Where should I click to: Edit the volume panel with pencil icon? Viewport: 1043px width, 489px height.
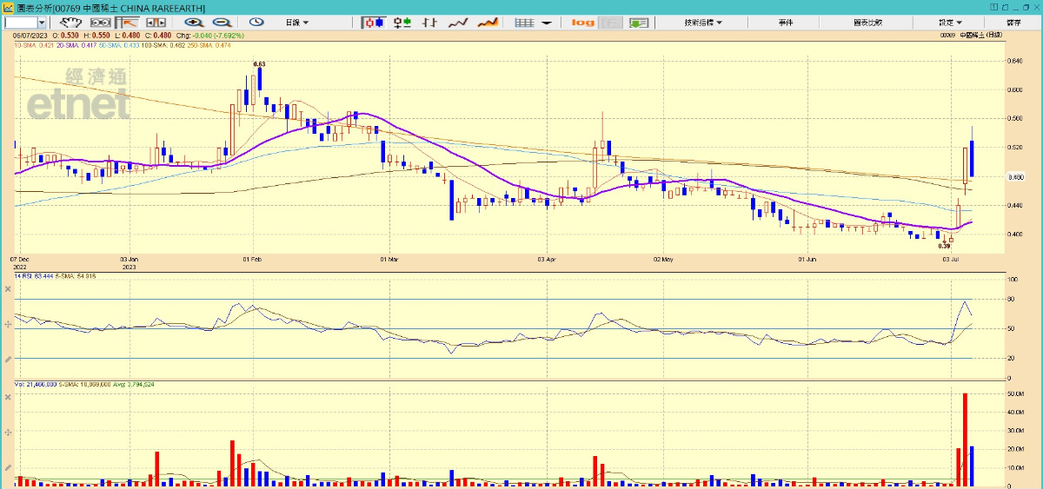click(x=8, y=466)
